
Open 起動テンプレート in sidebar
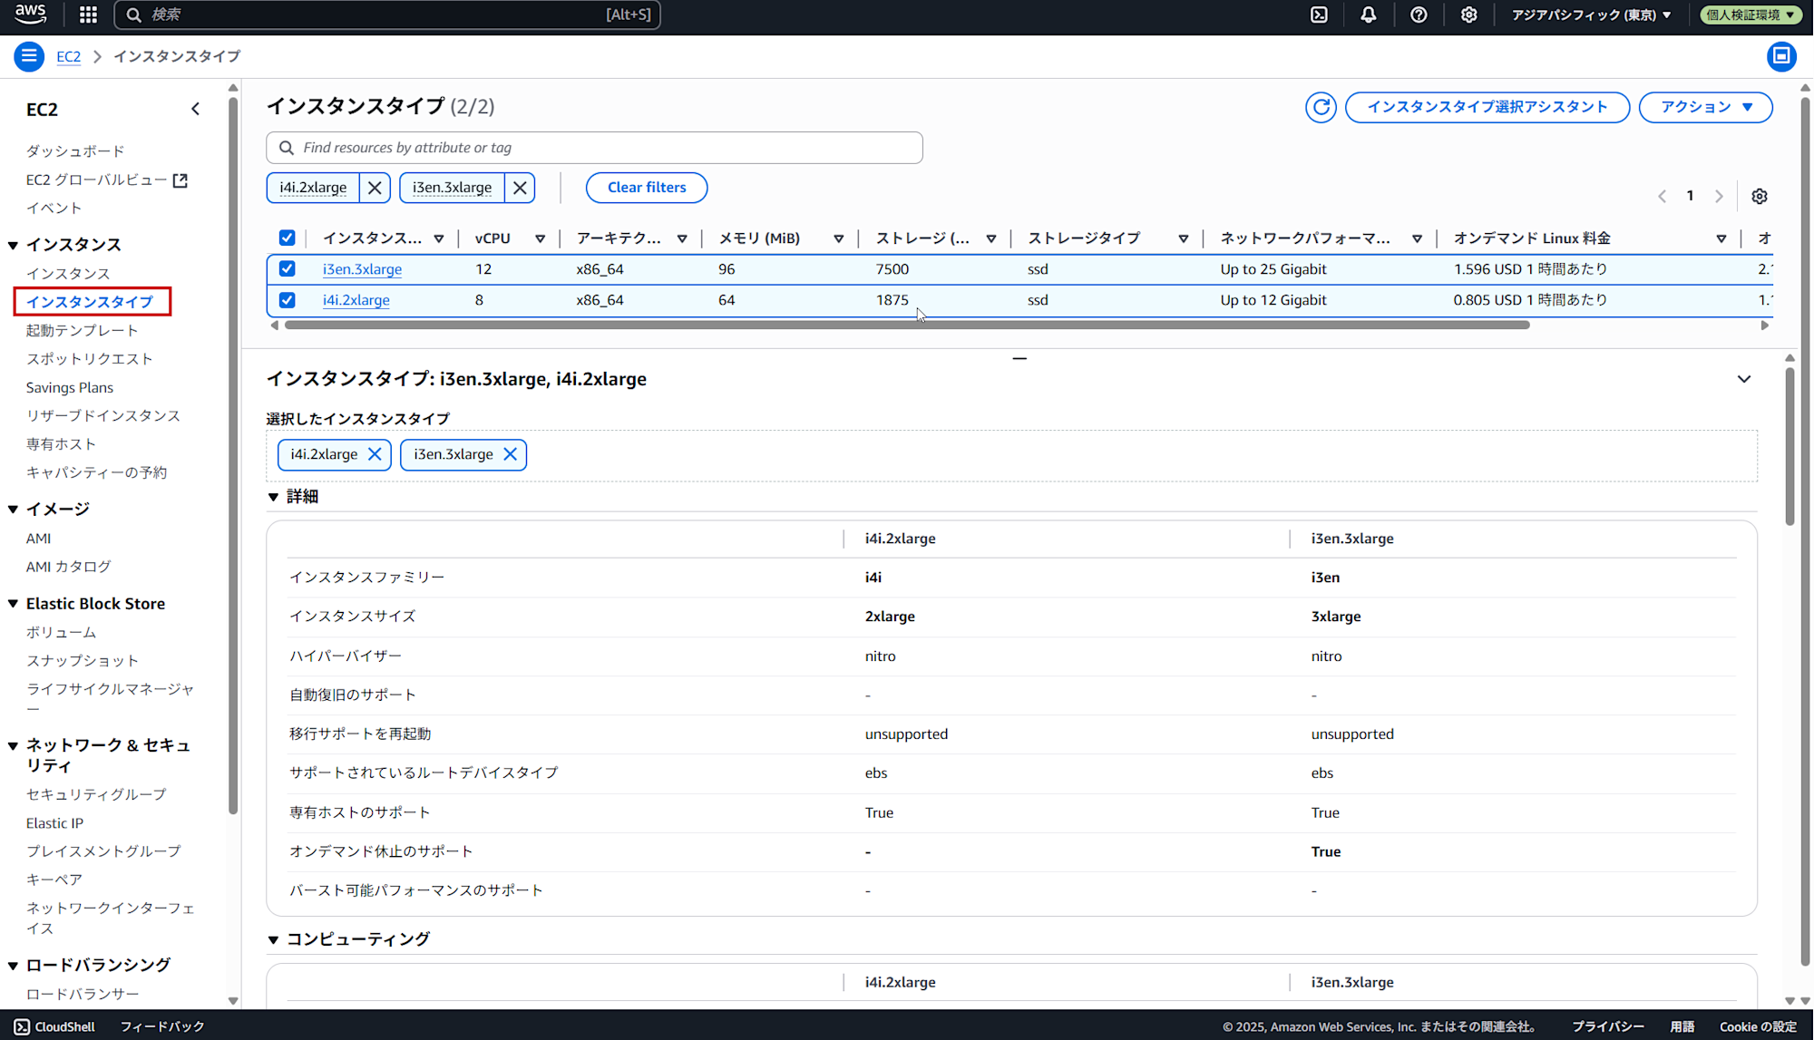pos(82,331)
